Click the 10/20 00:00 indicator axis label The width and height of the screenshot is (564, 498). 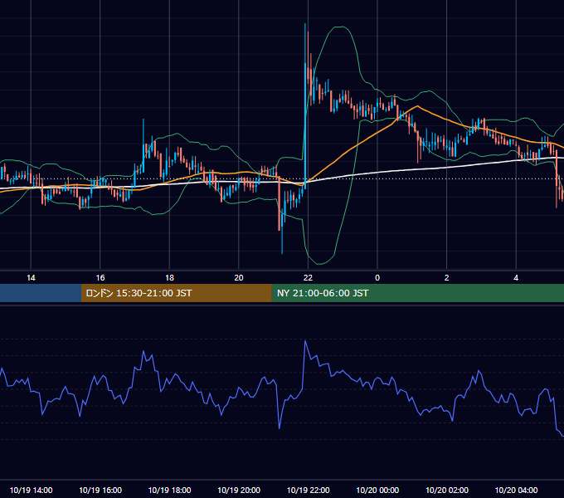[x=377, y=490]
